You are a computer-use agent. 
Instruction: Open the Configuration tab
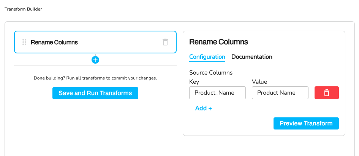click(x=207, y=57)
